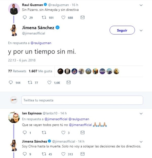Viewport: 152px width, 158px height.
Task: Retweet Raul Guzman's tweet
Action: (x=44, y=17)
